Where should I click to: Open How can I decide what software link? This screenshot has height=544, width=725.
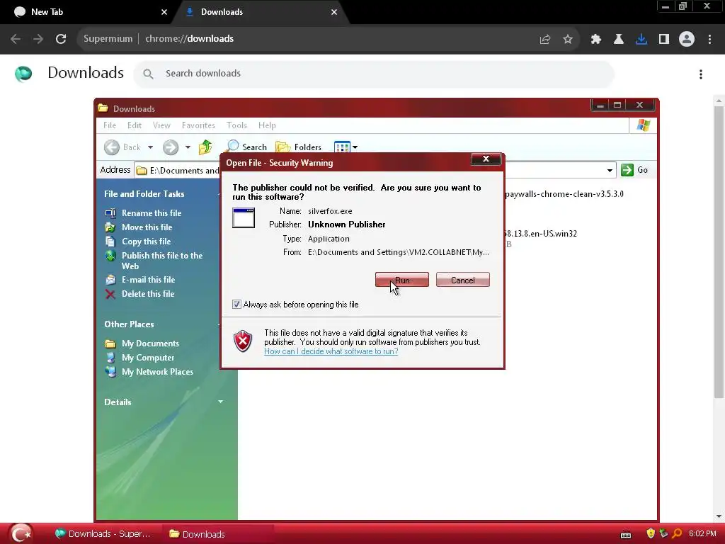331,351
